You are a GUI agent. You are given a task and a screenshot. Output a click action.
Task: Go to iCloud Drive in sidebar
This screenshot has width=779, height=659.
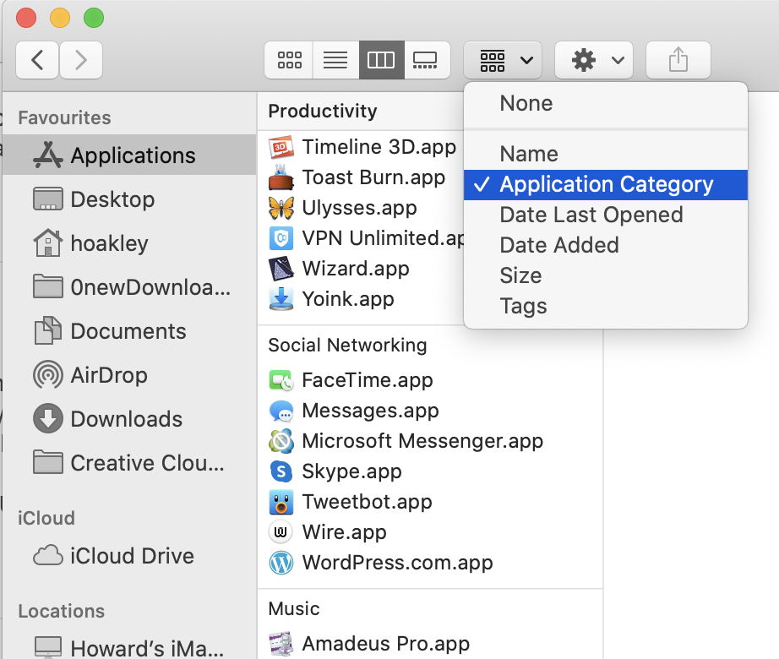(132, 556)
